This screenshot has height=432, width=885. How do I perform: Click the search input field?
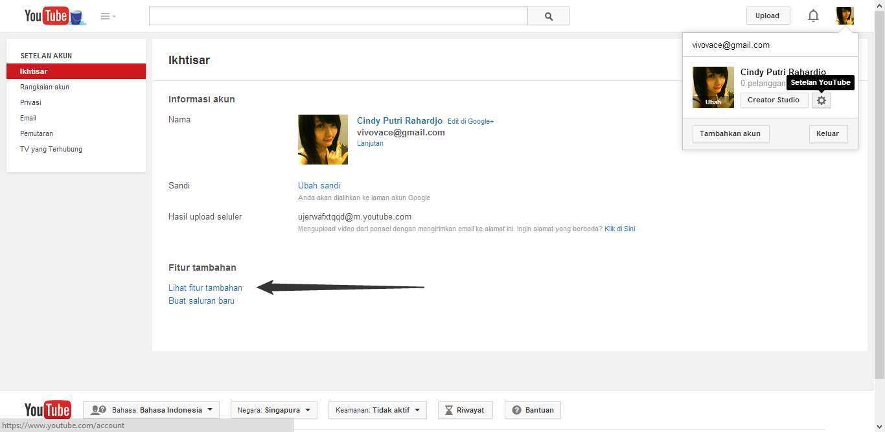pyautogui.click(x=338, y=16)
